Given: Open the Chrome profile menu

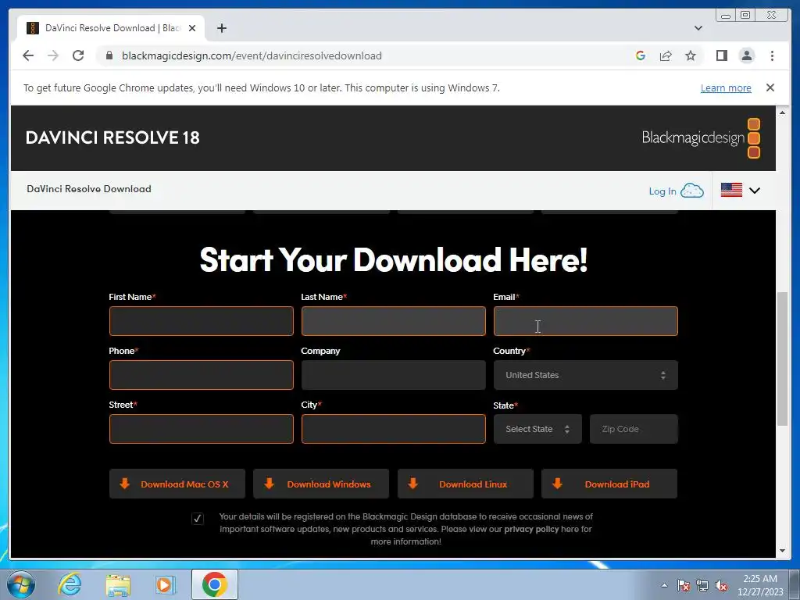Looking at the screenshot, I should 746,55.
